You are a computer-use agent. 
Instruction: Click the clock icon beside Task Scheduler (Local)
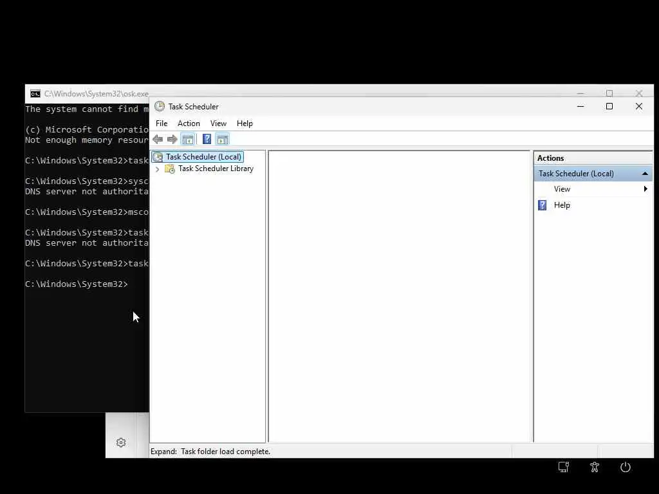[158, 157]
